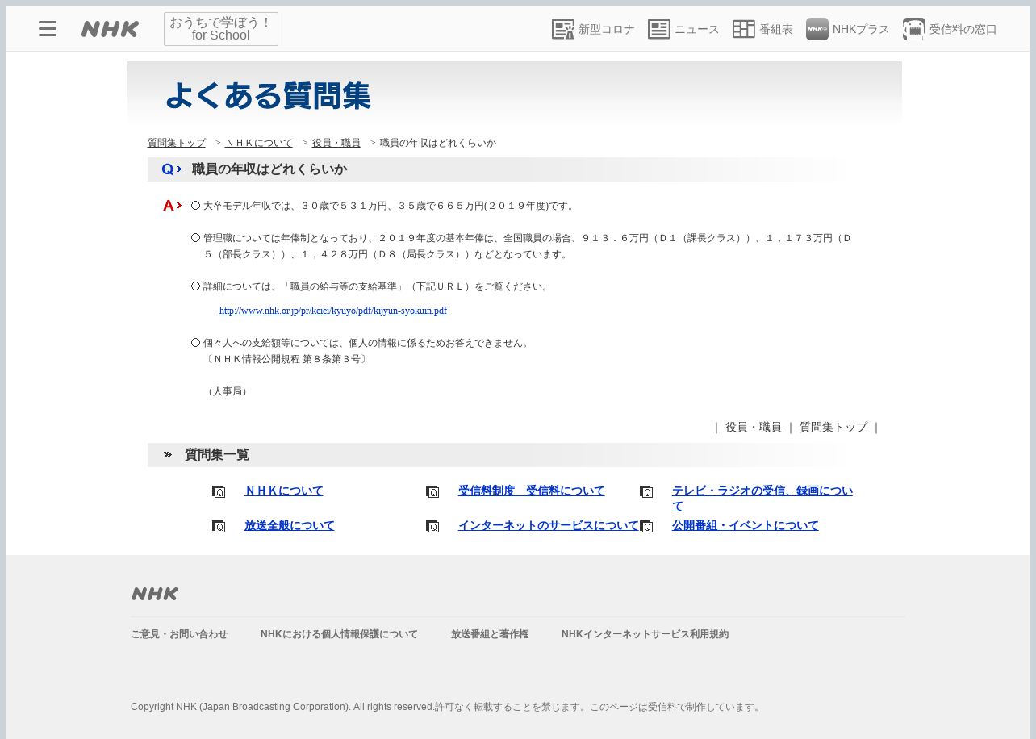
Task: Click the NHKプラス app icon
Action: (817, 29)
